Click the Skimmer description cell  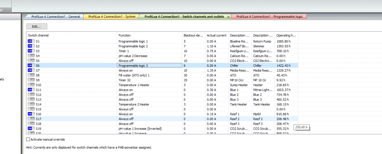[x=263, y=46]
